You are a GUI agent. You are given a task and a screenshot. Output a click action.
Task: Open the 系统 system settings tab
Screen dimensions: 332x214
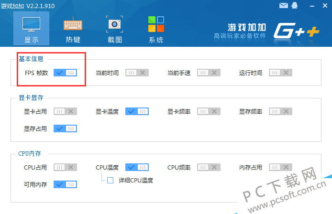pyautogui.click(x=155, y=29)
